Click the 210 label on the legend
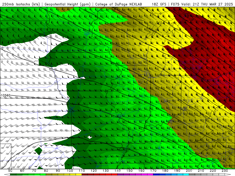Image resolution: width=235 pixels, height=176 pixels. pos(201,171)
